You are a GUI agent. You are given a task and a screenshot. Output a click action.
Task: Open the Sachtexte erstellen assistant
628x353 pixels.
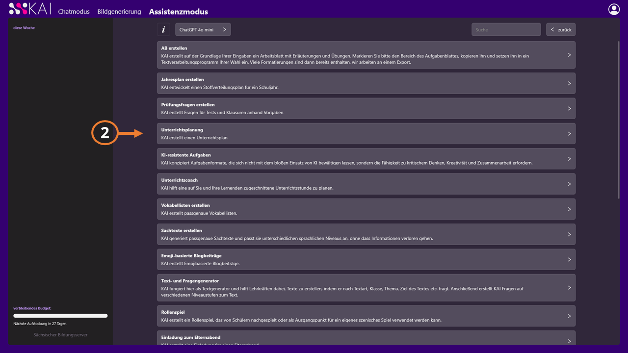pos(366,234)
